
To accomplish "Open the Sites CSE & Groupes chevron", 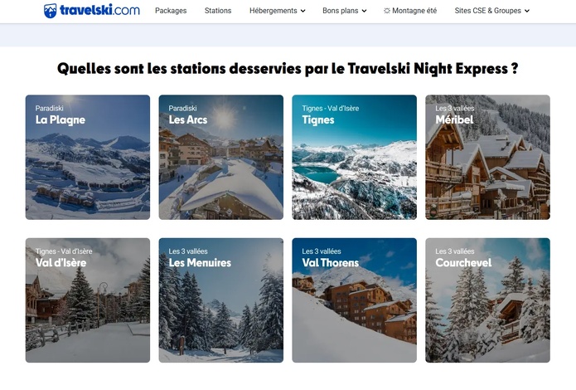I will 527,11.
